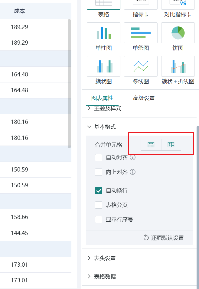Choose the 单条图 chart type
Image resolution: width=199 pixels, height=289 pixels.
tap(141, 33)
